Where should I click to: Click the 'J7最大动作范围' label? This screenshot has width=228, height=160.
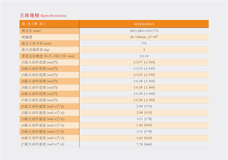[x=40, y=100]
